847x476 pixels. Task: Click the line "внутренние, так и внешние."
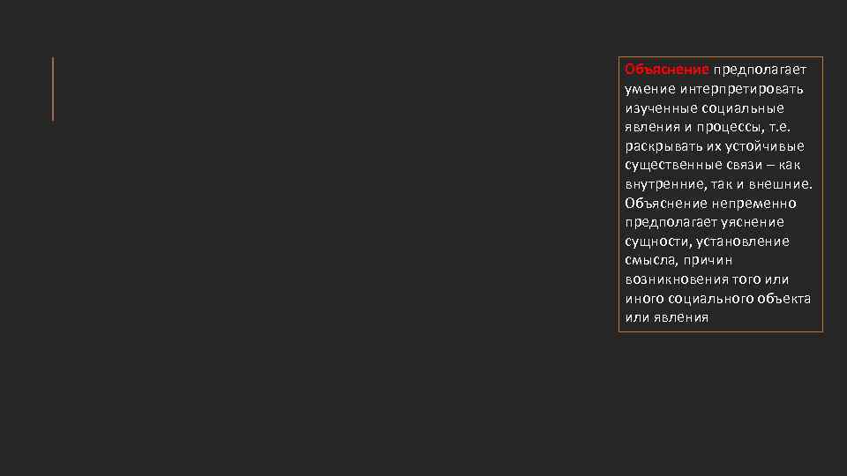click(717, 183)
